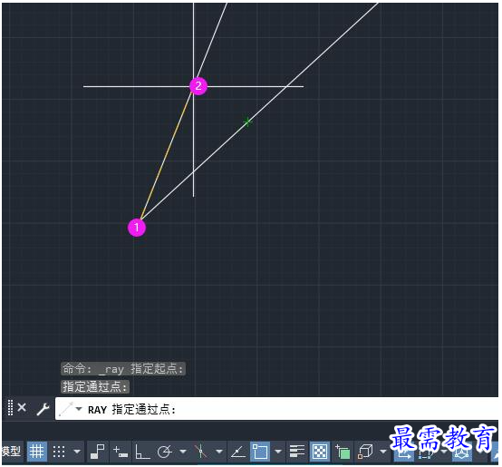Toggle transparency display checkerboard icon
The width and height of the screenshot is (502, 467).
(x=320, y=452)
